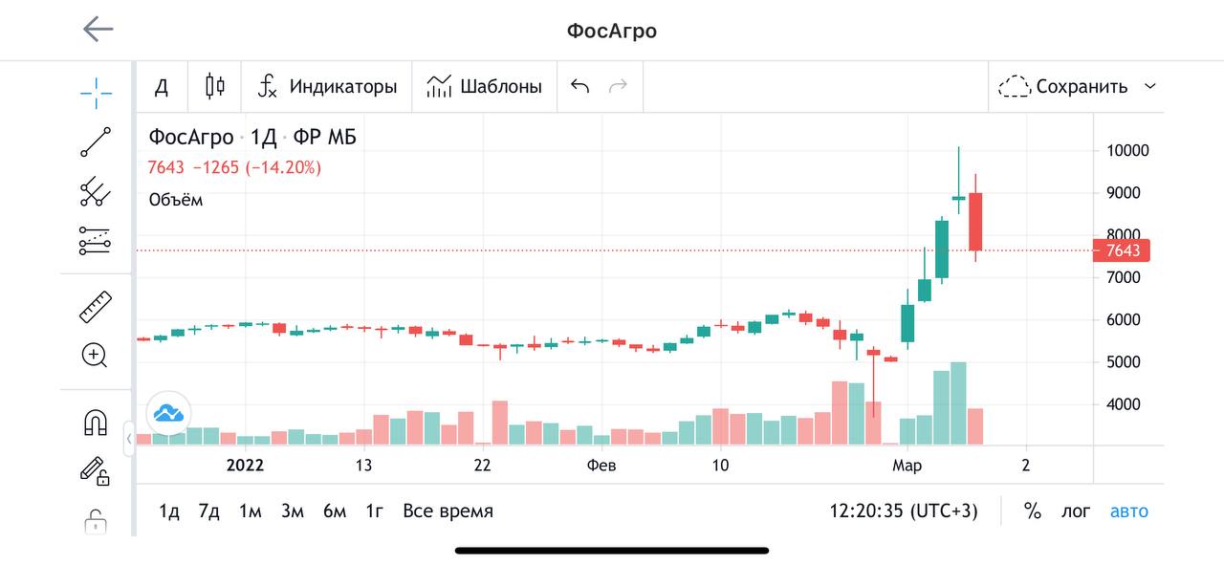
Task: Toggle percent scale mode
Action: (1032, 511)
